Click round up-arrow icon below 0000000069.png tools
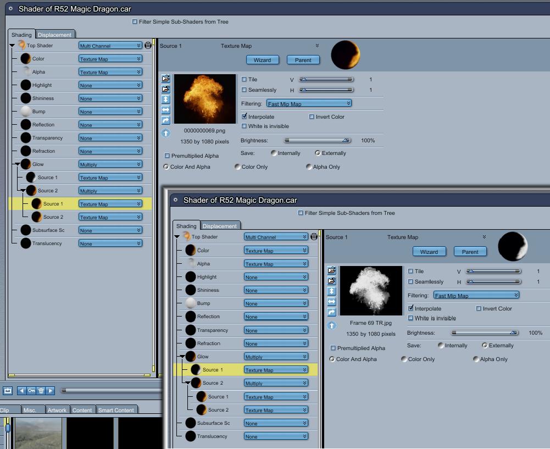 coord(166,133)
